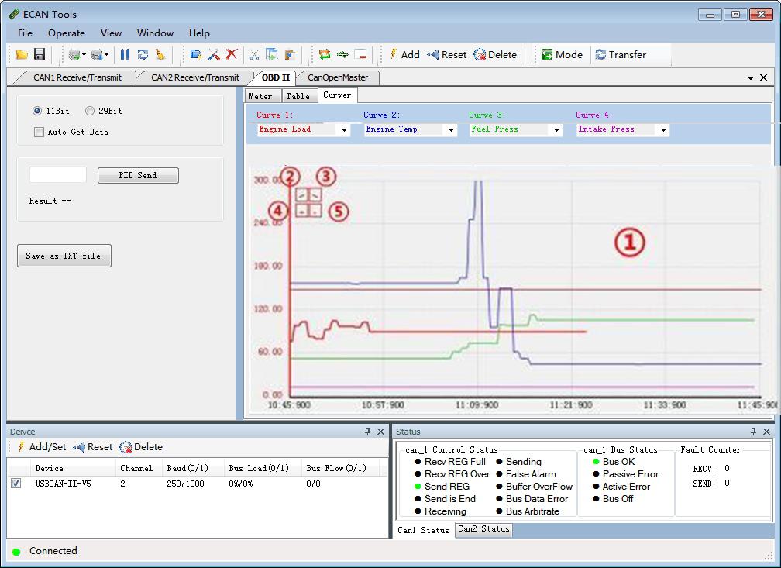The width and height of the screenshot is (781, 568).
Task: Uncheck the USBCAN-II-V5 device checkbox
Action: 16,484
